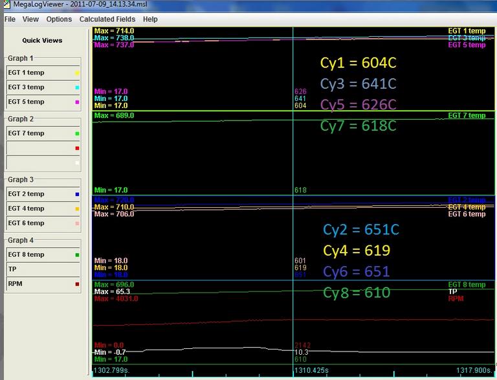This screenshot has height=380, width=497.
Task: Click the cursor value 619 in Graph 3
Action: [300, 267]
